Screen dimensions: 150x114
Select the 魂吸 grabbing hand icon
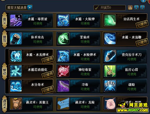pos(110,86)
